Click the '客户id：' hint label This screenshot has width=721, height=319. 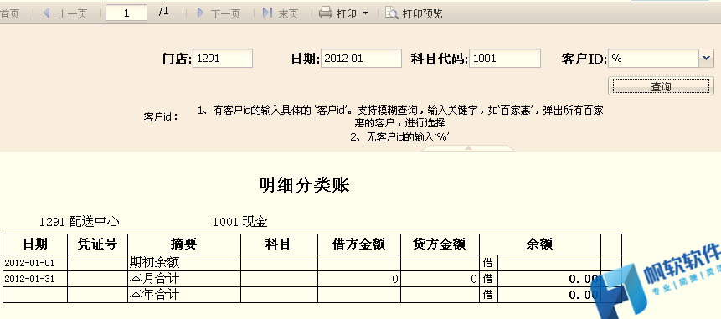pos(161,116)
